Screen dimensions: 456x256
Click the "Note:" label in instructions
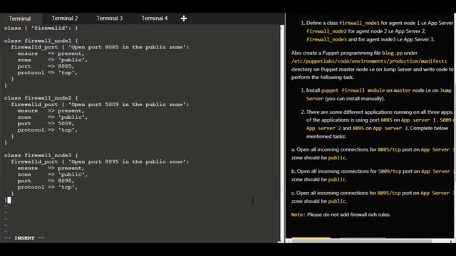click(298, 215)
